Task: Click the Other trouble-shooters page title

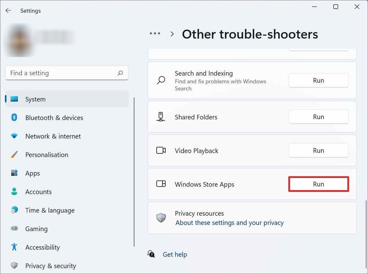Action: 250,34
